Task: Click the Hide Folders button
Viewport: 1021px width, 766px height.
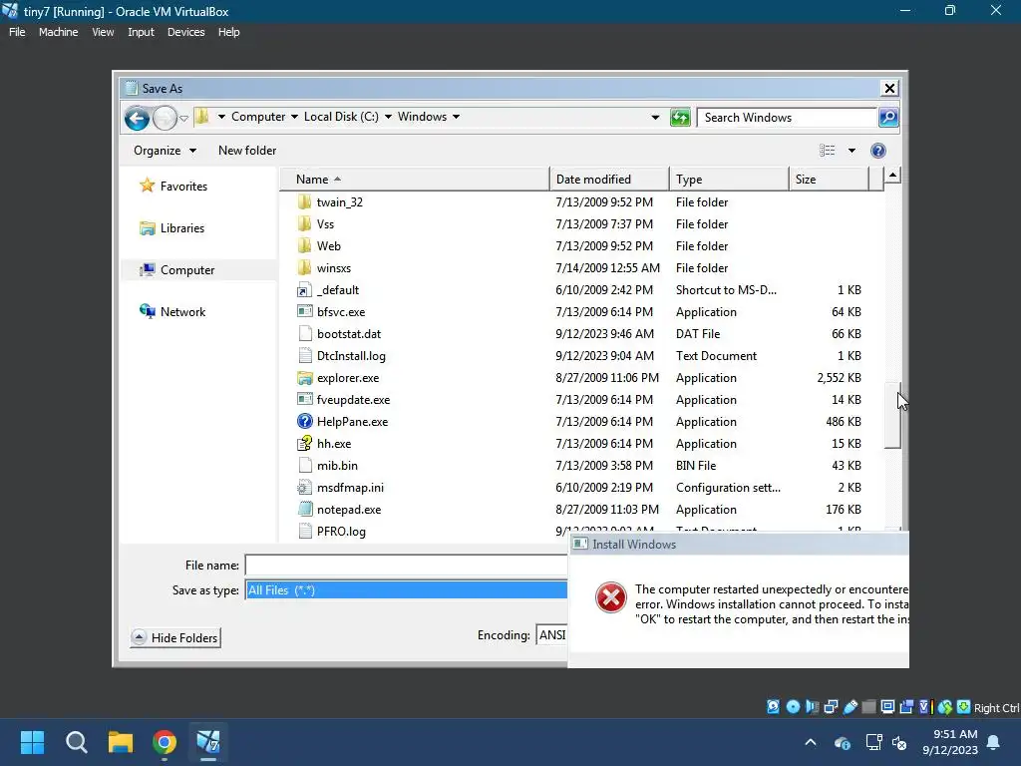Action: pyautogui.click(x=175, y=637)
